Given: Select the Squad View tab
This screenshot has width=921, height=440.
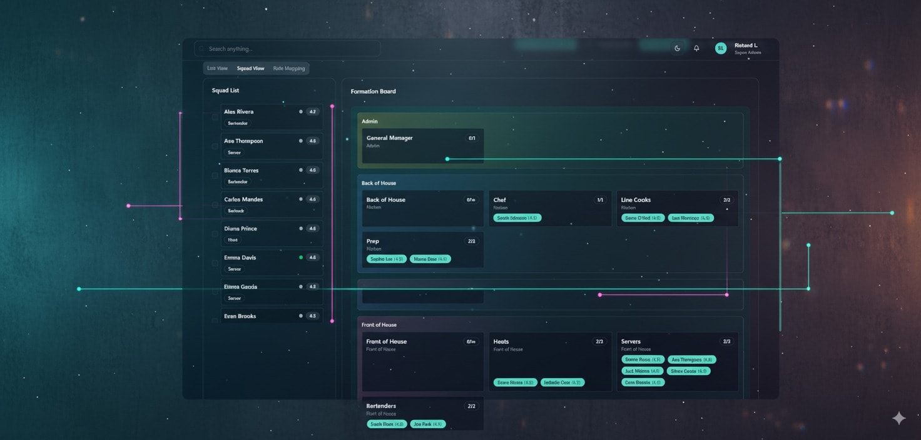Looking at the screenshot, I should point(250,69).
